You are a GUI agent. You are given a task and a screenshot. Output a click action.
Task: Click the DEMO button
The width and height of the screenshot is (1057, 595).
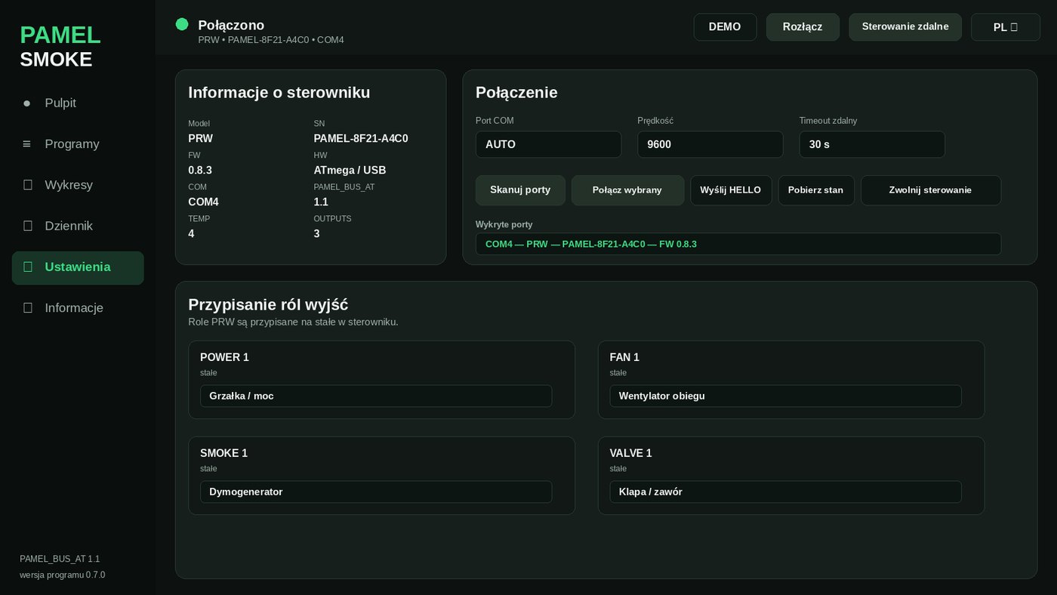pyautogui.click(x=725, y=27)
